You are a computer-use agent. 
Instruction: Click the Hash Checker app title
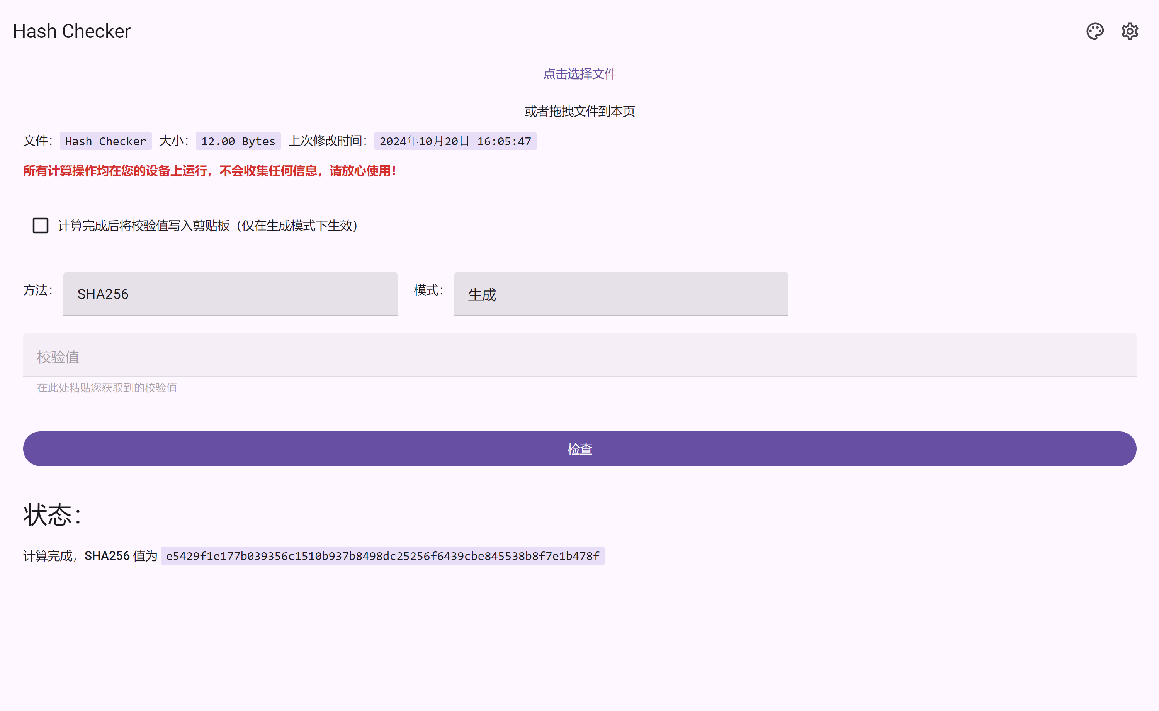pos(71,32)
